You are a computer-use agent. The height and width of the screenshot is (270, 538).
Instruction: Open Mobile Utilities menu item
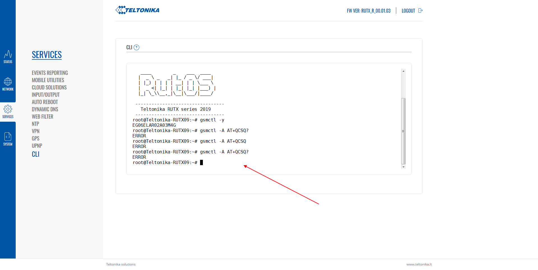tap(48, 80)
